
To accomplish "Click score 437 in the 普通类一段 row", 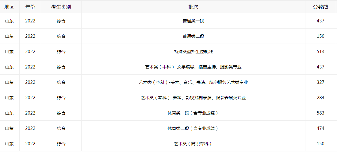I will point(320,21).
